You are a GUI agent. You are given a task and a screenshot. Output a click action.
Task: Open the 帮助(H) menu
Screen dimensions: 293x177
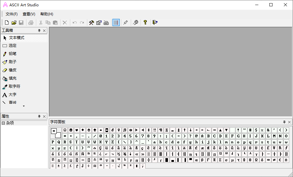[x=47, y=14]
